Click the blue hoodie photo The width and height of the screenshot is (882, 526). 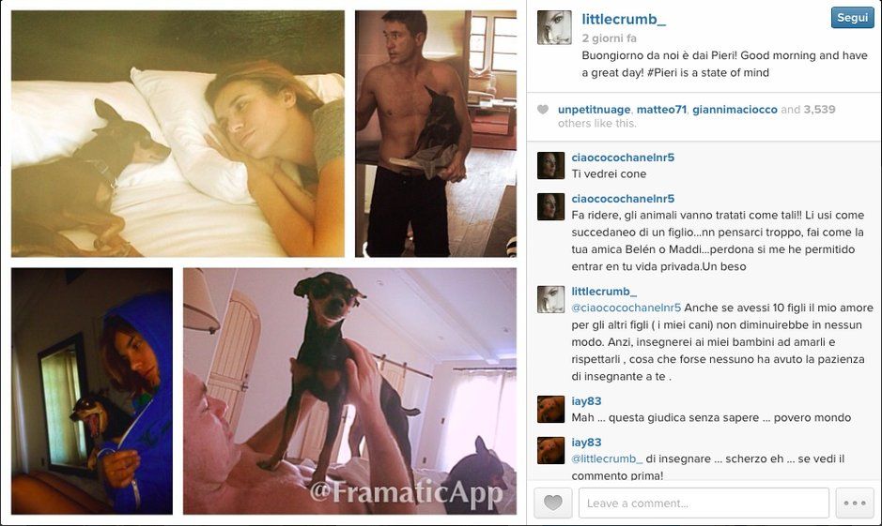(x=92, y=391)
